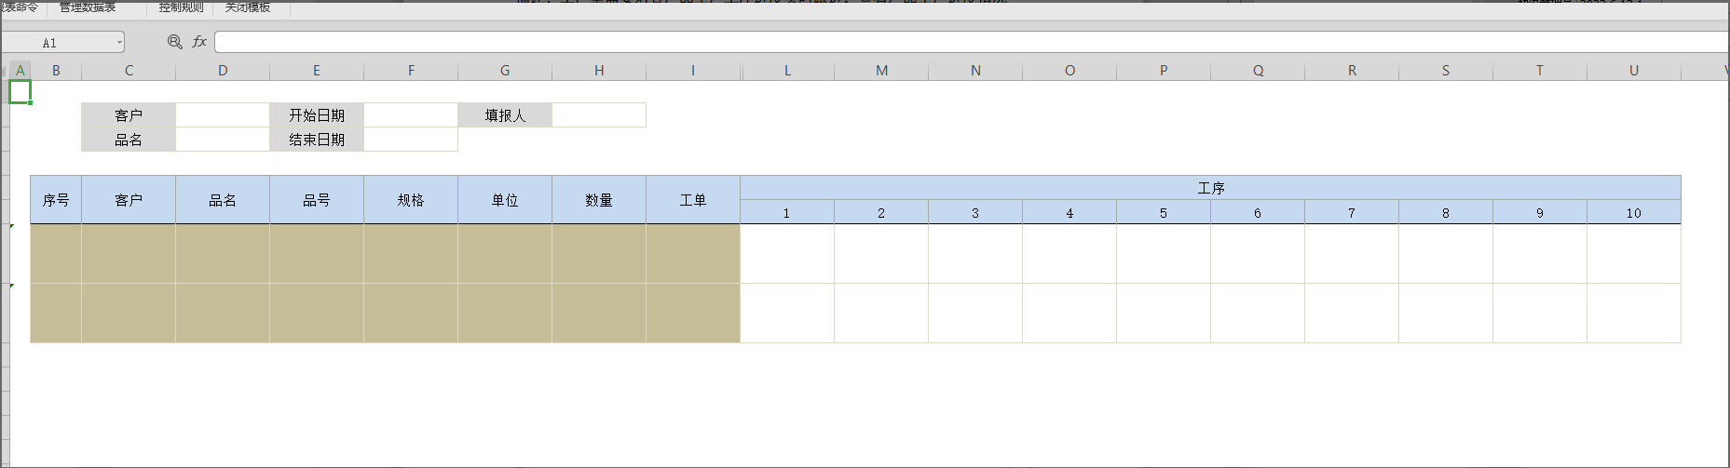Select the column U header
Viewport: 1730px width, 468px height.
[x=1633, y=71]
